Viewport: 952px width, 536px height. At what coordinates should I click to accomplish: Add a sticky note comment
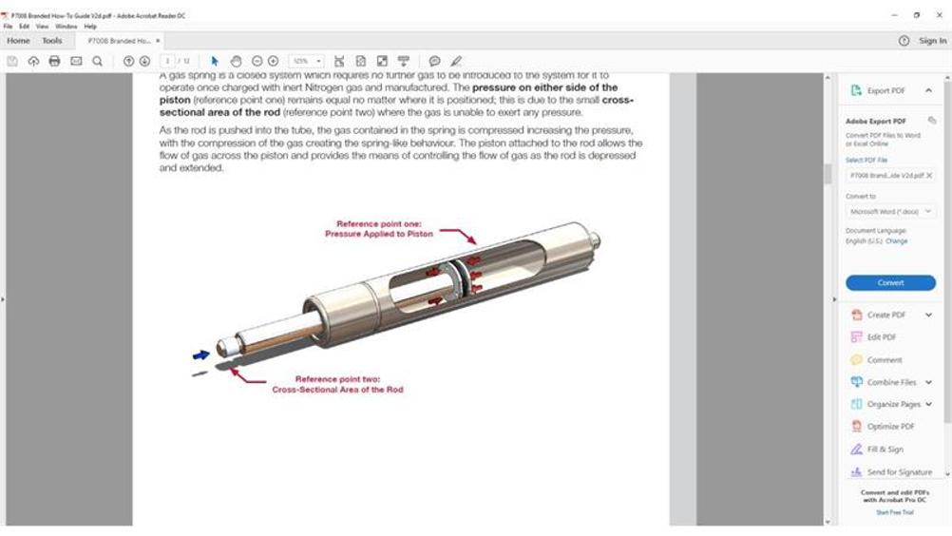pos(435,62)
